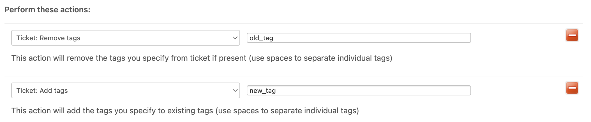Click the add-tags help description text
Viewport: 591px width, 122px height.
185,111
